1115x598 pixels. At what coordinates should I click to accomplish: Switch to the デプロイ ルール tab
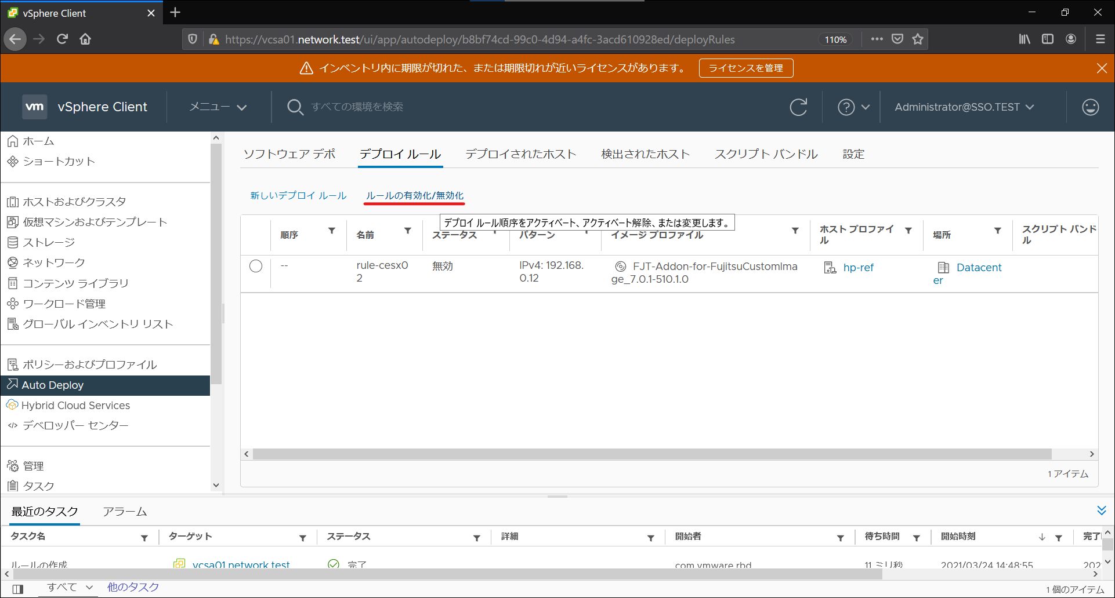pyautogui.click(x=400, y=154)
